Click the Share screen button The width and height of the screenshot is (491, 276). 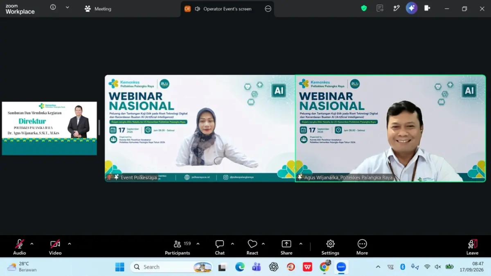[x=286, y=247]
